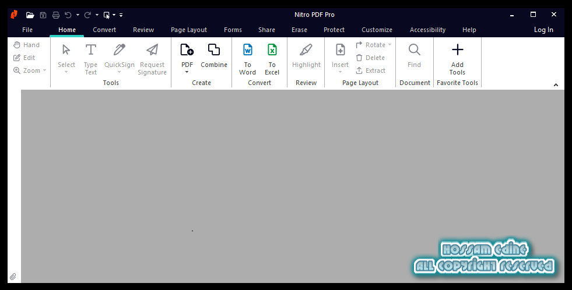572x290 pixels.
Task: Select the Hand tool
Action: pos(26,45)
